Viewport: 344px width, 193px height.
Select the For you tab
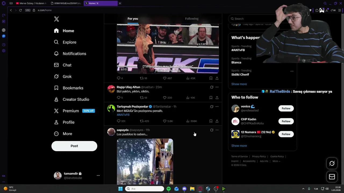pyautogui.click(x=133, y=19)
